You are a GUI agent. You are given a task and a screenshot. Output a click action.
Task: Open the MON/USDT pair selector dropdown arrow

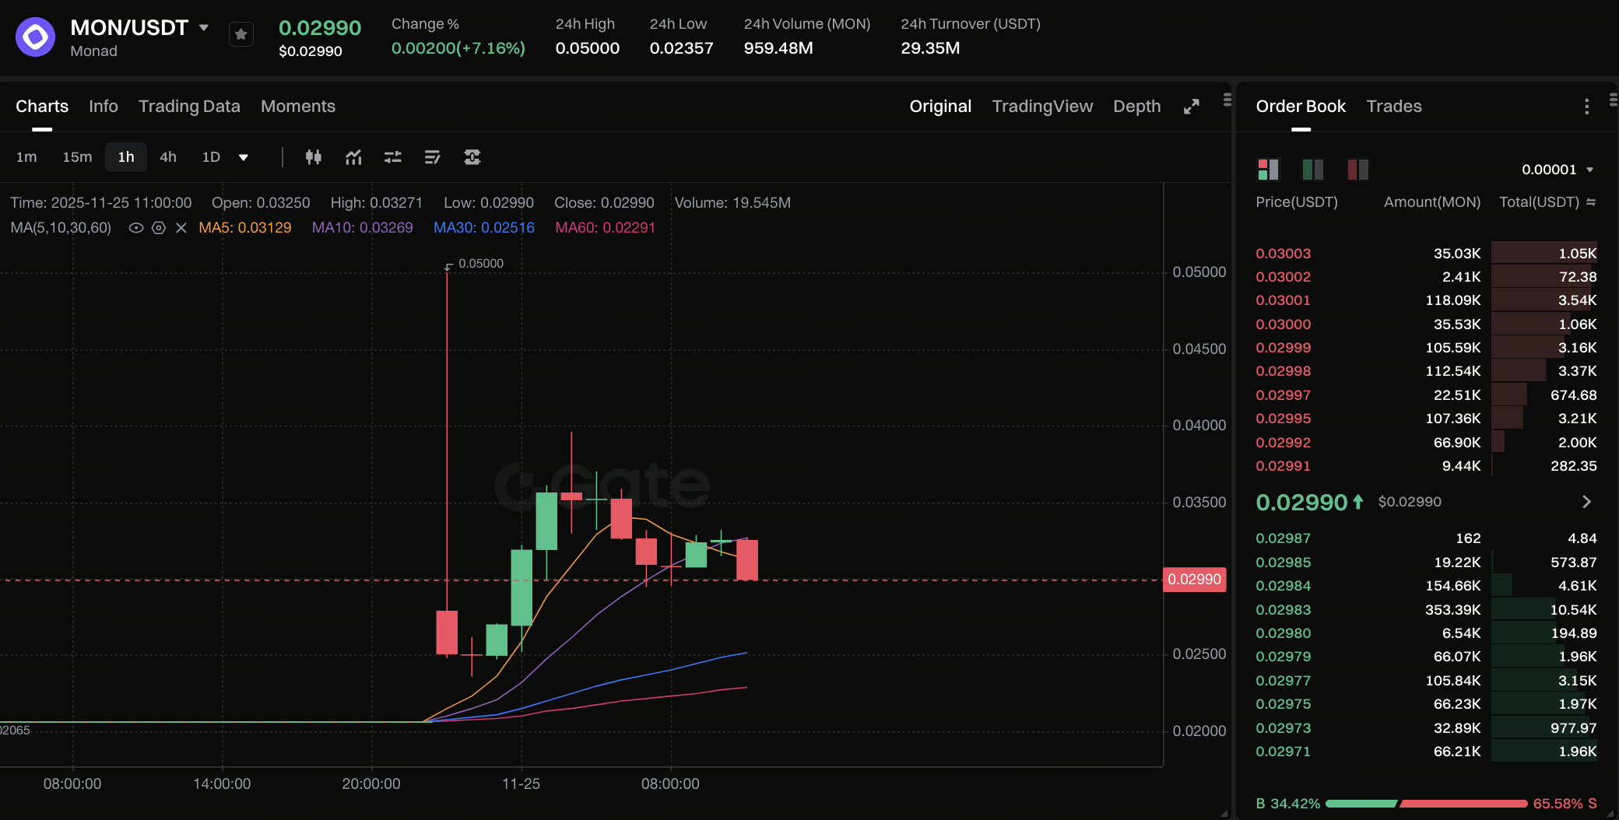204,27
